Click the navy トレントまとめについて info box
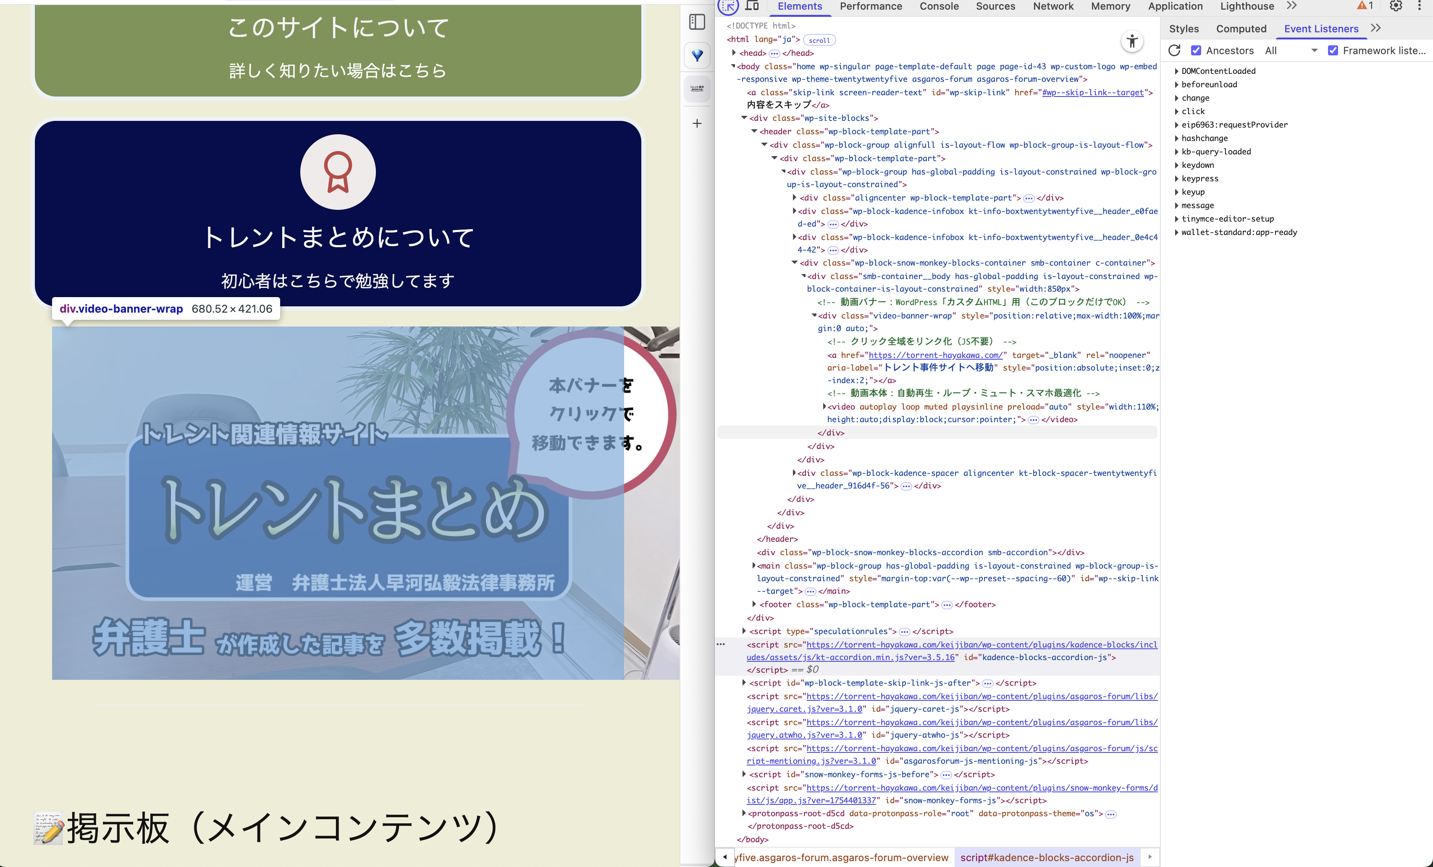The image size is (1433, 867). tap(338, 214)
